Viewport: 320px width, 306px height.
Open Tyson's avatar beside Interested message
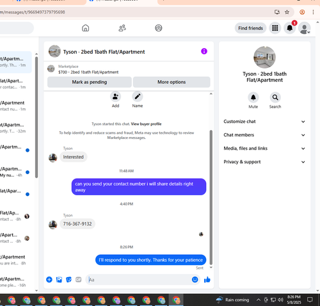point(52,157)
